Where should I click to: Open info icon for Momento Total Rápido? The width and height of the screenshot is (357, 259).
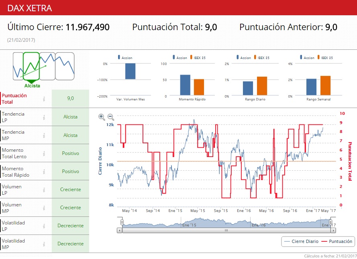click(x=44, y=171)
